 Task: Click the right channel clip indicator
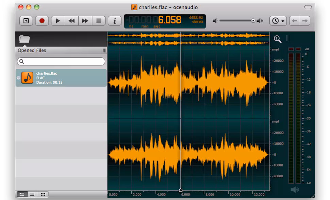[298, 49]
